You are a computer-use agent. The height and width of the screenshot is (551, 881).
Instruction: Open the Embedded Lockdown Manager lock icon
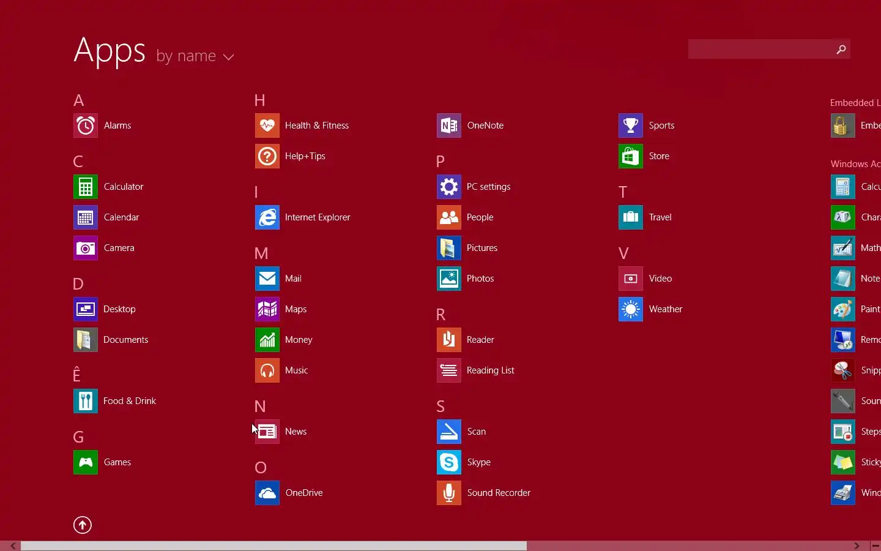click(843, 126)
